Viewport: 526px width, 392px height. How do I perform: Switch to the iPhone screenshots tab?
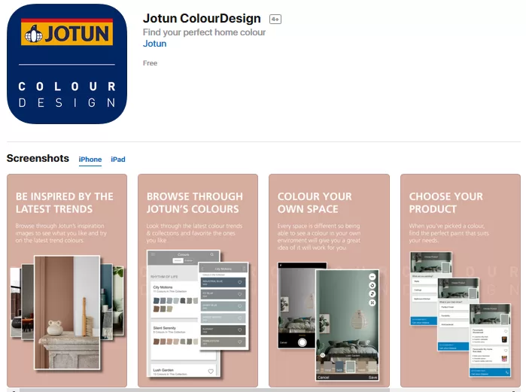pyautogui.click(x=90, y=160)
